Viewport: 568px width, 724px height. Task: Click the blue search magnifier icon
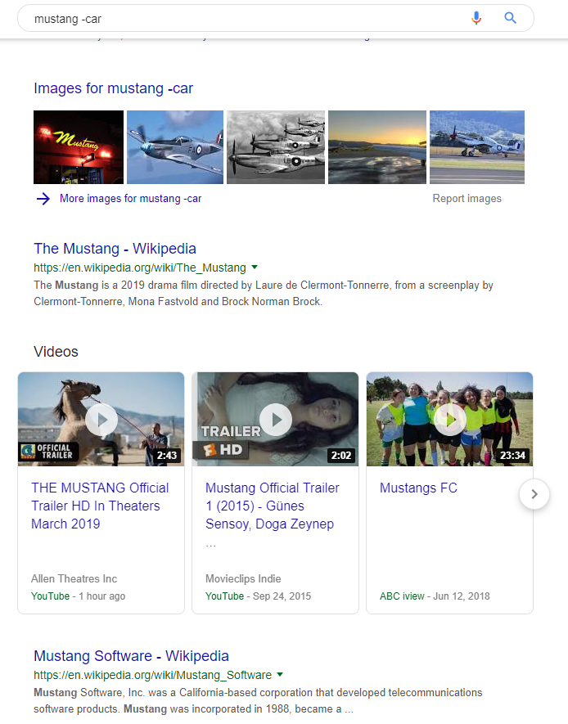pos(510,18)
